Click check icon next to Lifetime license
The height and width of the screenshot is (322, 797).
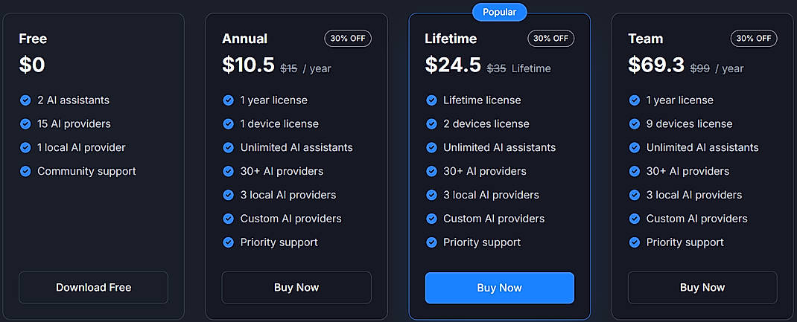pyautogui.click(x=431, y=100)
